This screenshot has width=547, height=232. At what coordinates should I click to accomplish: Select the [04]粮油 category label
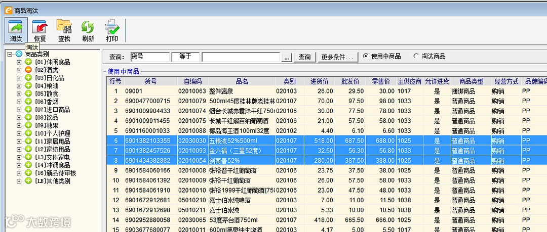pyautogui.click(x=47, y=86)
